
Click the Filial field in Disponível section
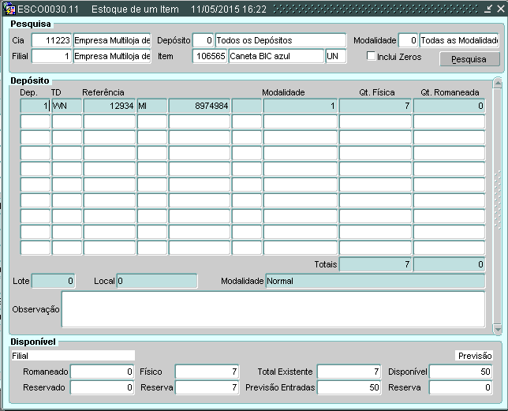pyautogui.click(x=73, y=356)
